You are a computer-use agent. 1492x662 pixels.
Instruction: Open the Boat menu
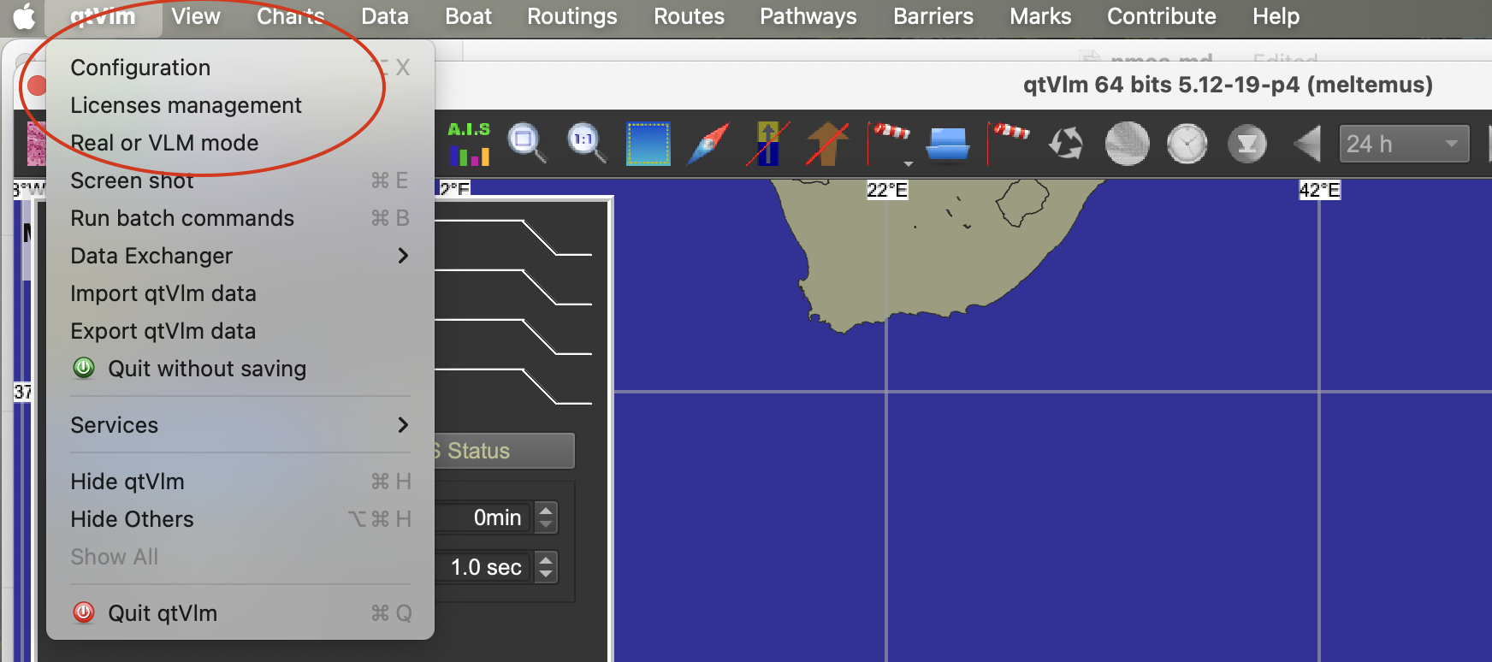click(x=469, y=16)
